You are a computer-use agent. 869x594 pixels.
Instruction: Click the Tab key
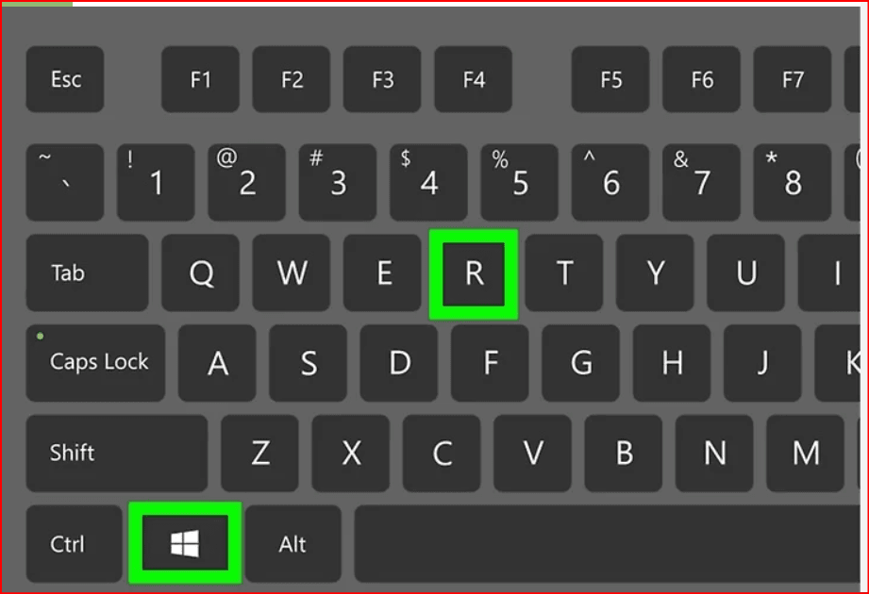click(x=87, y=272)
